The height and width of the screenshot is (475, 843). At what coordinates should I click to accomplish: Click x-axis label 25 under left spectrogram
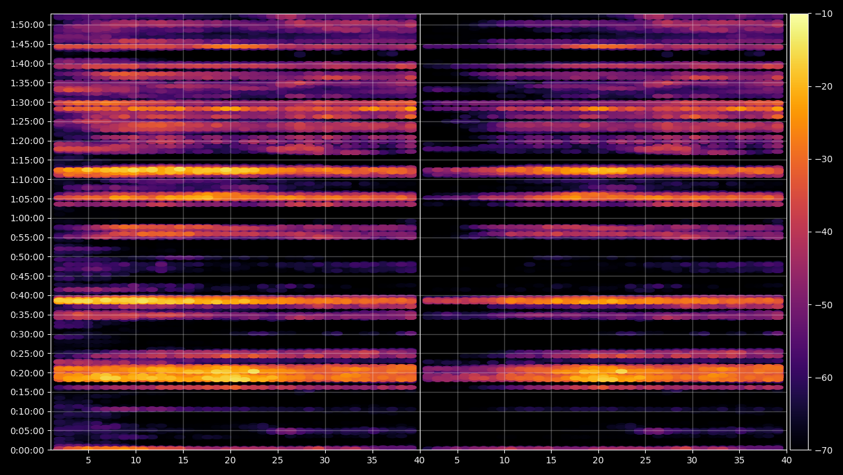278,461
